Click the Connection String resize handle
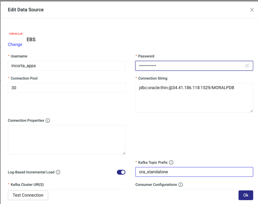Viewport: 258px width, 204px height. 252,111
